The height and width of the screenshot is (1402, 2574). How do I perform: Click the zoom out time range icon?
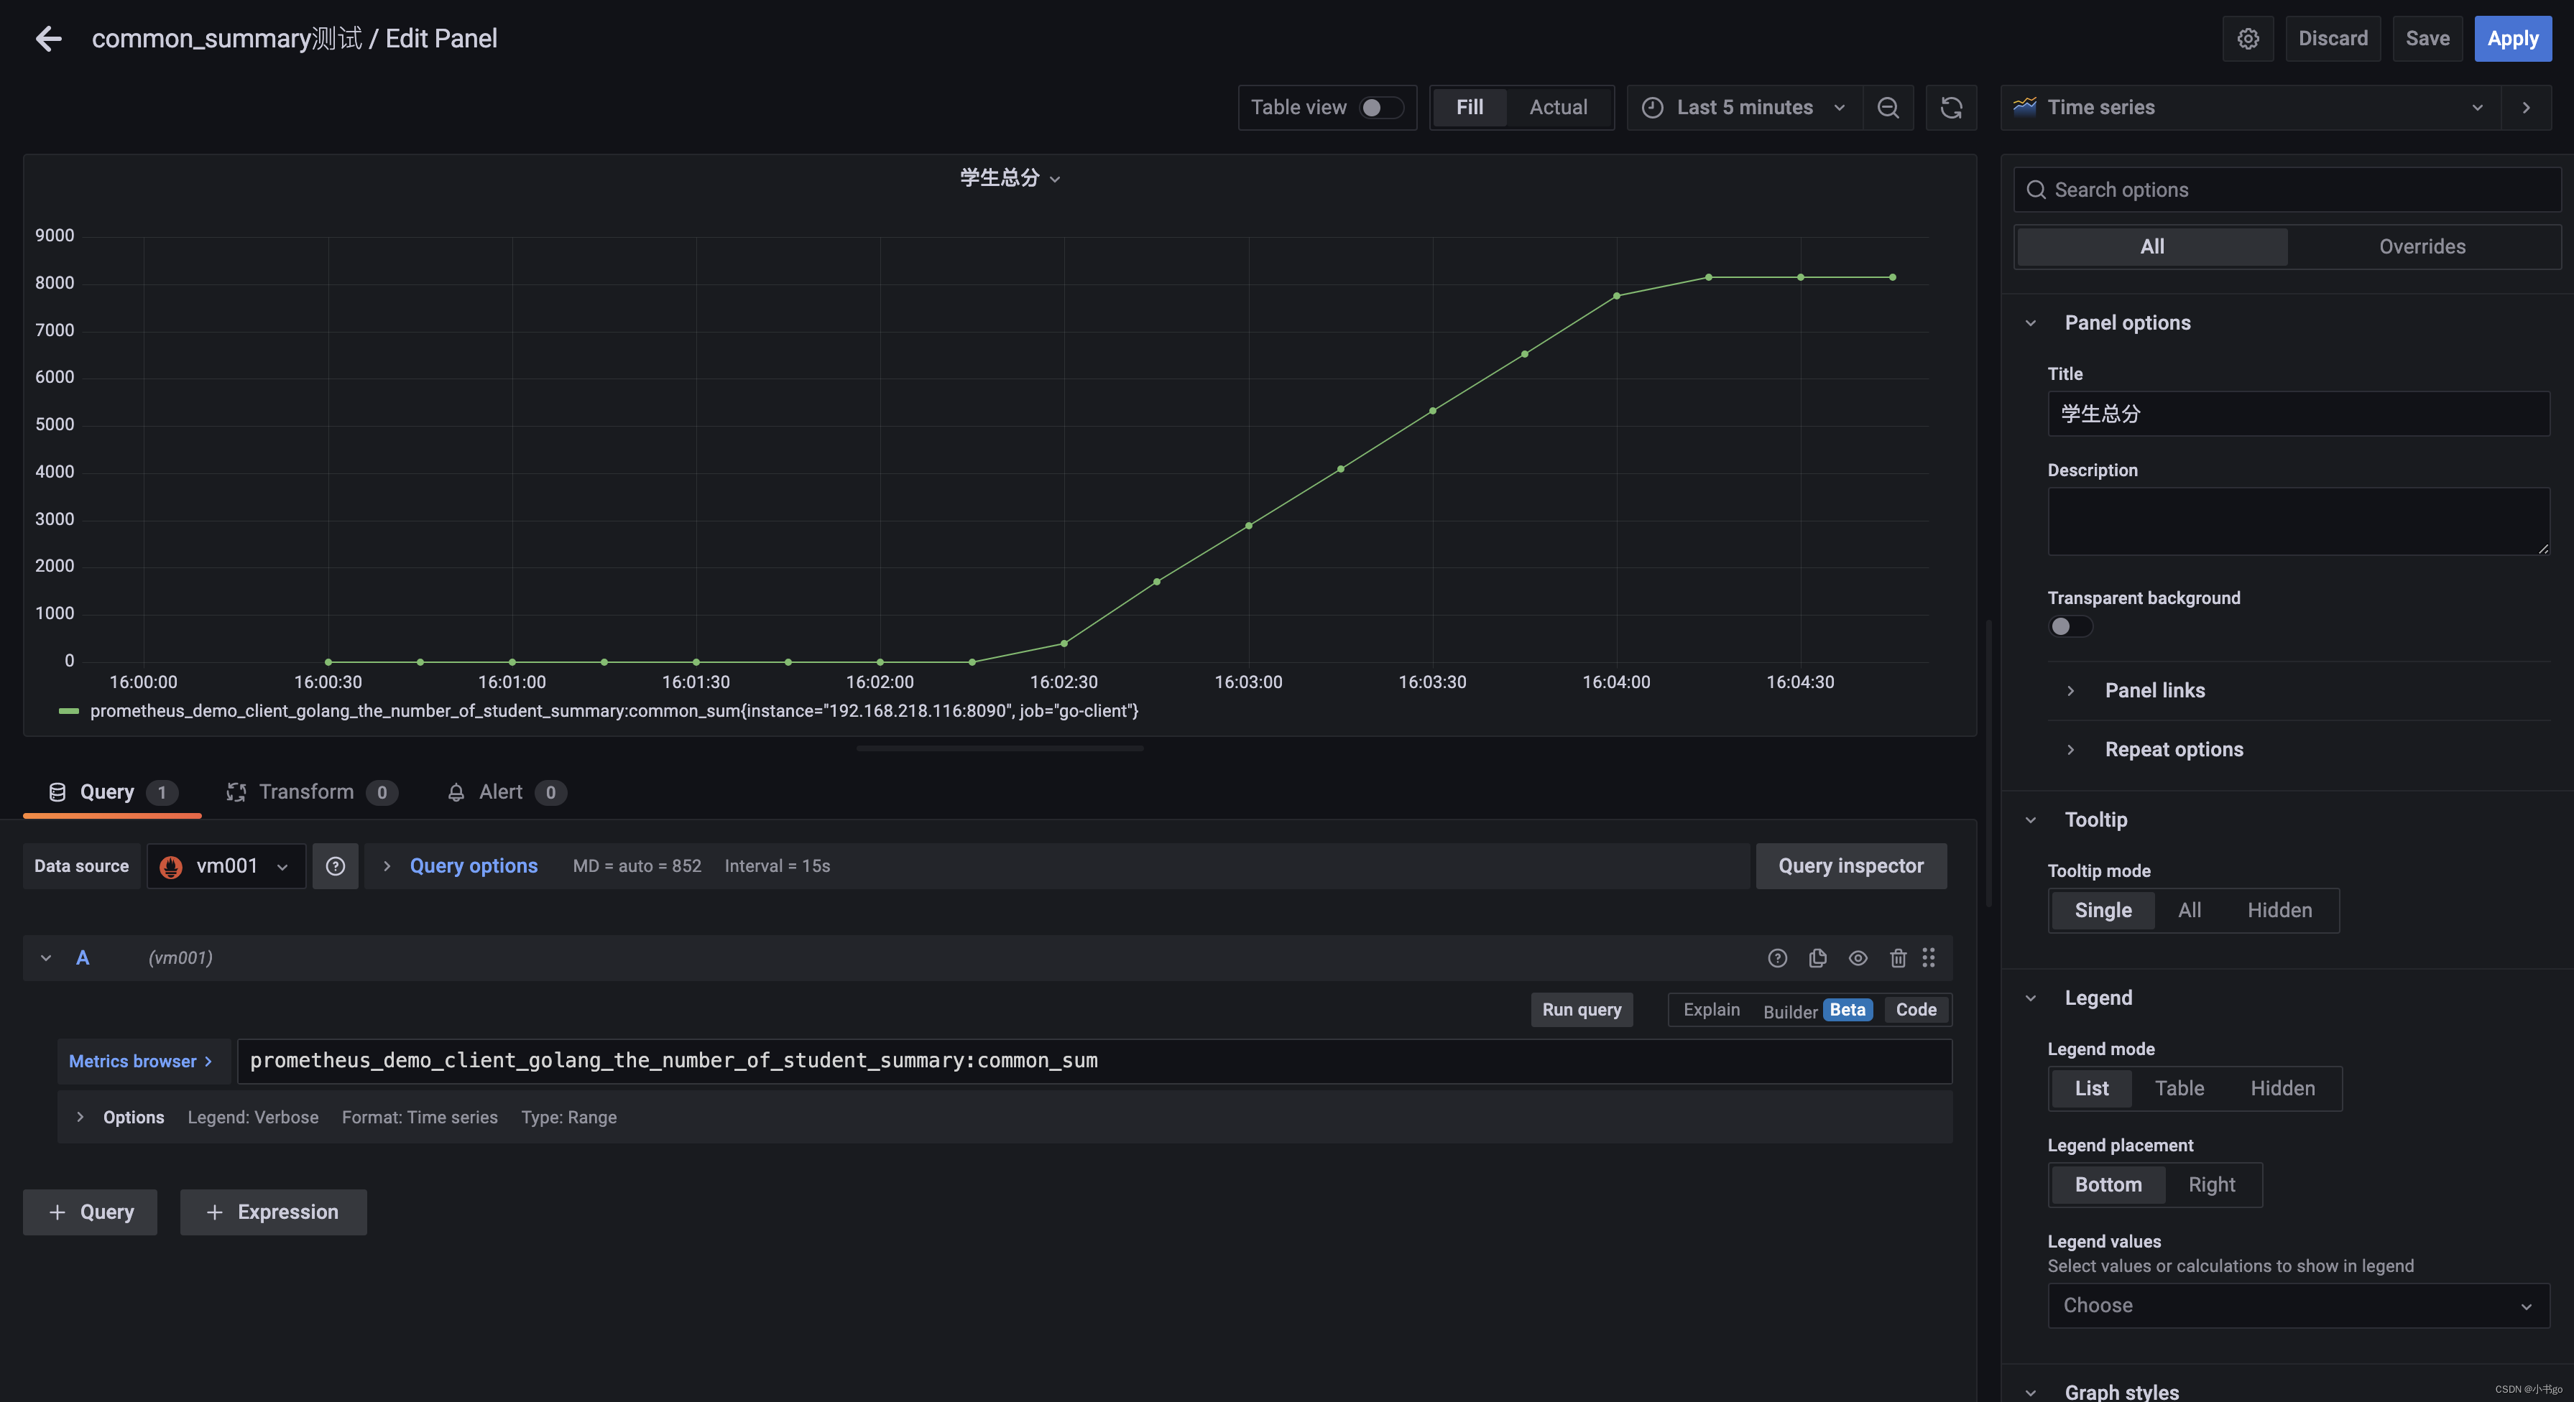[1888, 108]
